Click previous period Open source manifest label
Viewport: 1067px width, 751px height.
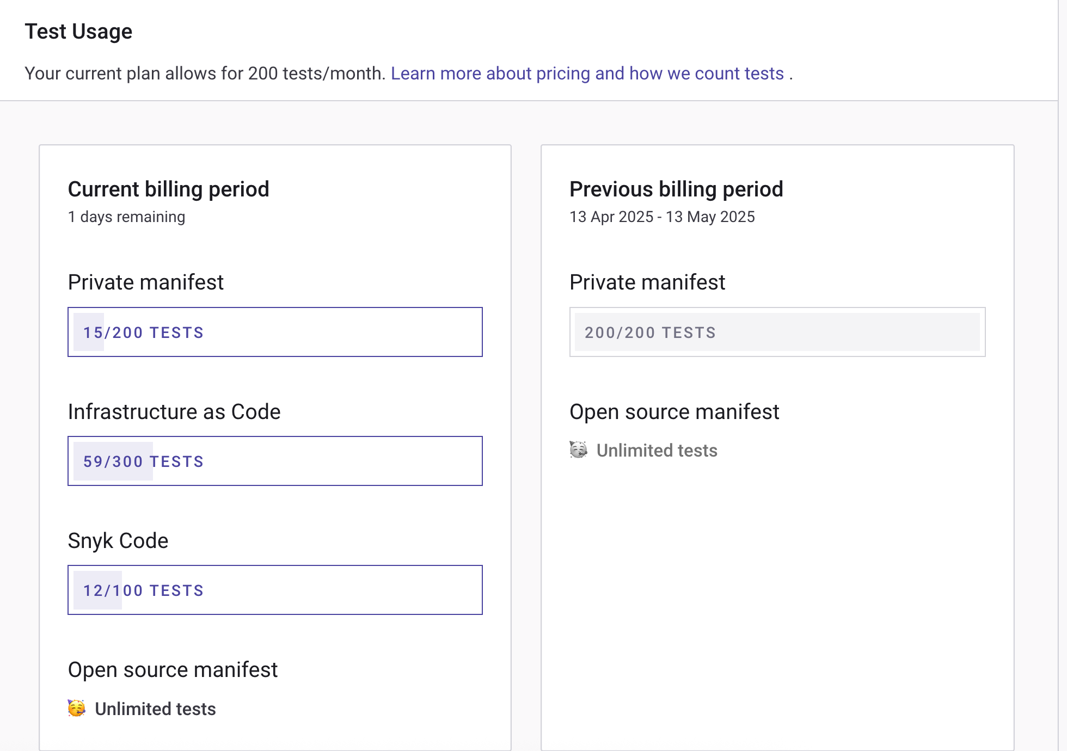point(674,412)
